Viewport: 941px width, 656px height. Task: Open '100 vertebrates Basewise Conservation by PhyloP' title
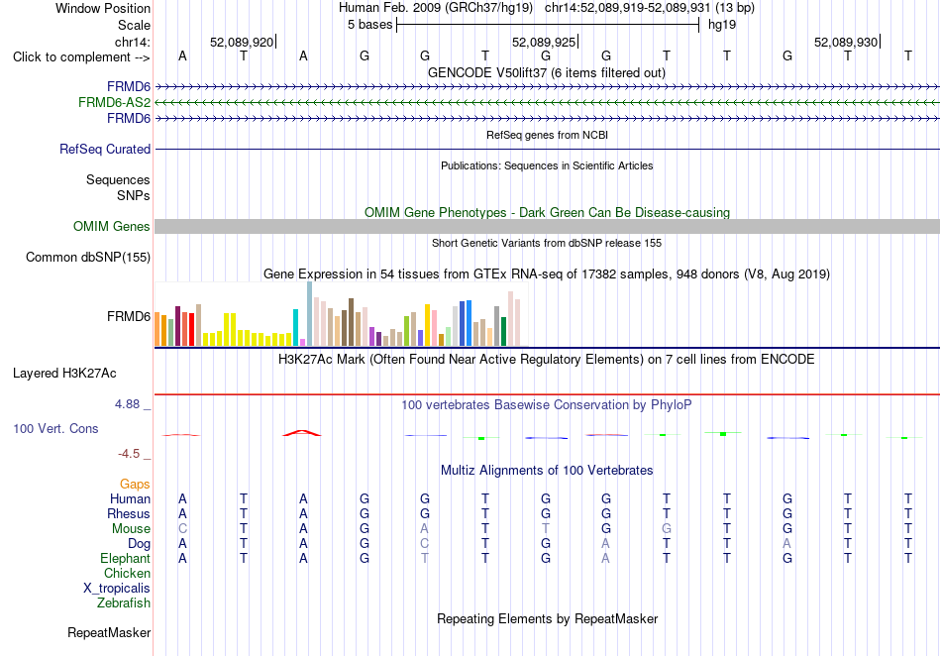546,405
